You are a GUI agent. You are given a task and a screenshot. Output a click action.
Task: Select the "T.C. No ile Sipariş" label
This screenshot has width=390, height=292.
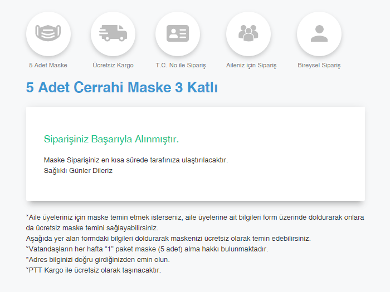tap(181, 65)
